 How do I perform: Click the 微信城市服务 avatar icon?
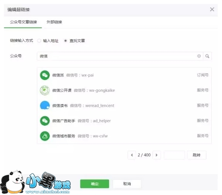tap(45, 136)
